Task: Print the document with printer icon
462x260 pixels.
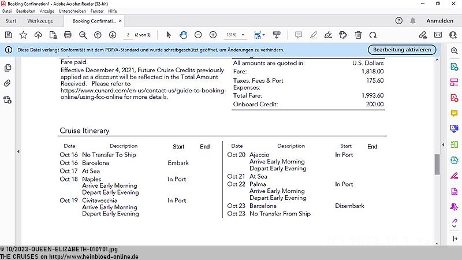Action: (68, 35)
